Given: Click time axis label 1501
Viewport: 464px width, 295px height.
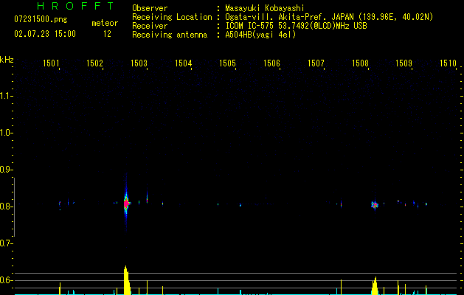Looking at the screenshot, I should (x=51, y=63).
